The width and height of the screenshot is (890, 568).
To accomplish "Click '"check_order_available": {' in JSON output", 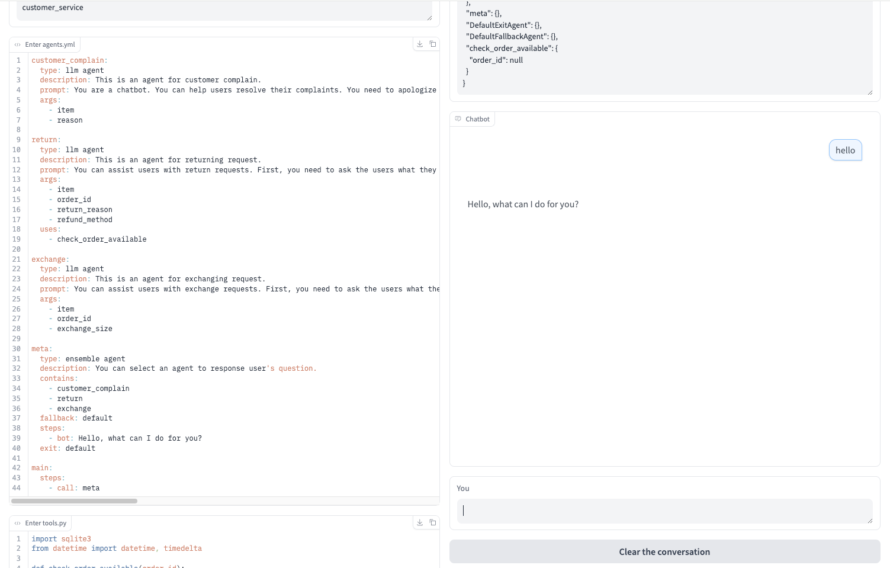I will (512, 48).
